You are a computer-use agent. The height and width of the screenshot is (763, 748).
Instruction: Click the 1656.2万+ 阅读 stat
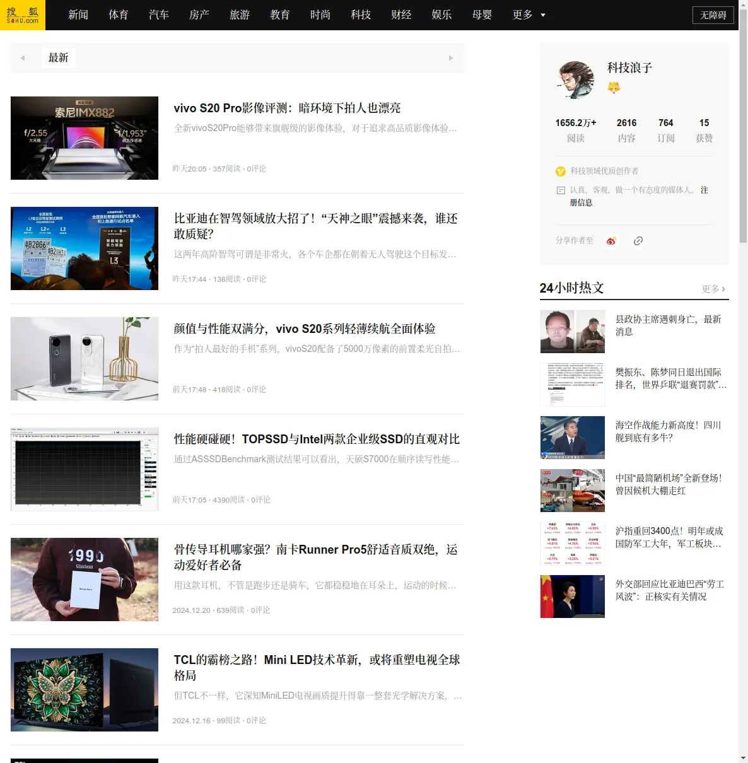[576, 131]
